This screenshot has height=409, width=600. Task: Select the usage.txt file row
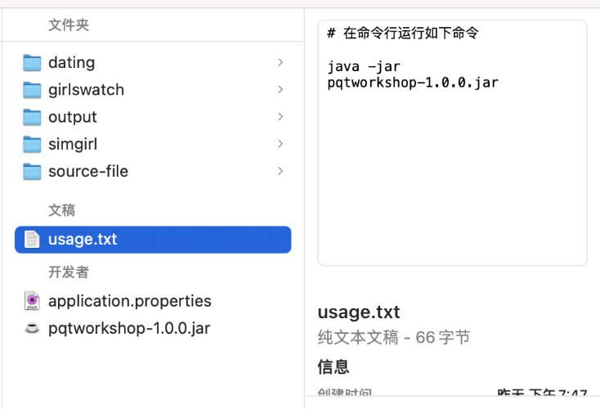pos(153,240)
